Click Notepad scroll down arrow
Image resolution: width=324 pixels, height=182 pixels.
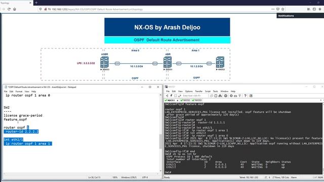[x=160, y=171]
